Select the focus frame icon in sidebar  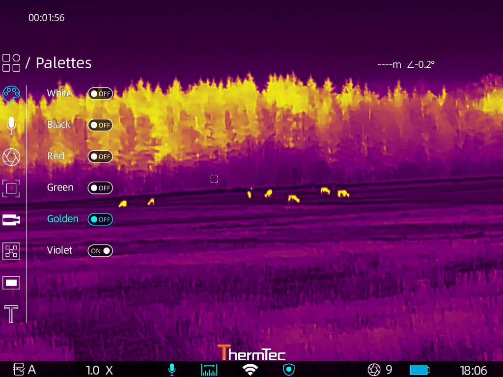11,188
